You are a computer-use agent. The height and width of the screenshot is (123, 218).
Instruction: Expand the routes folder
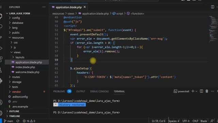(16, 77)
